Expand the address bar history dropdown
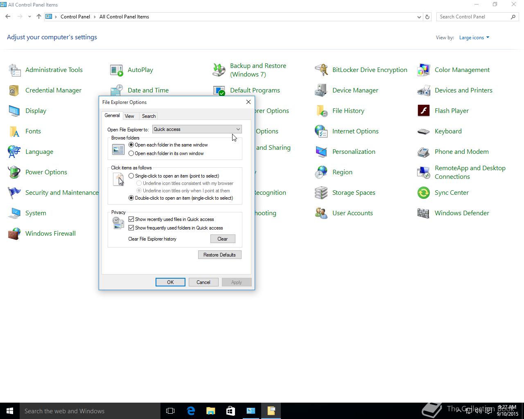The width and height of the screenshot is (524, 419). pos(419,17)
